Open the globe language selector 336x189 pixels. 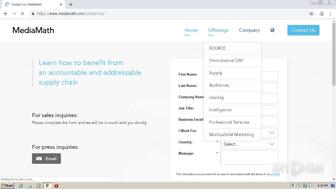point(272,30)
